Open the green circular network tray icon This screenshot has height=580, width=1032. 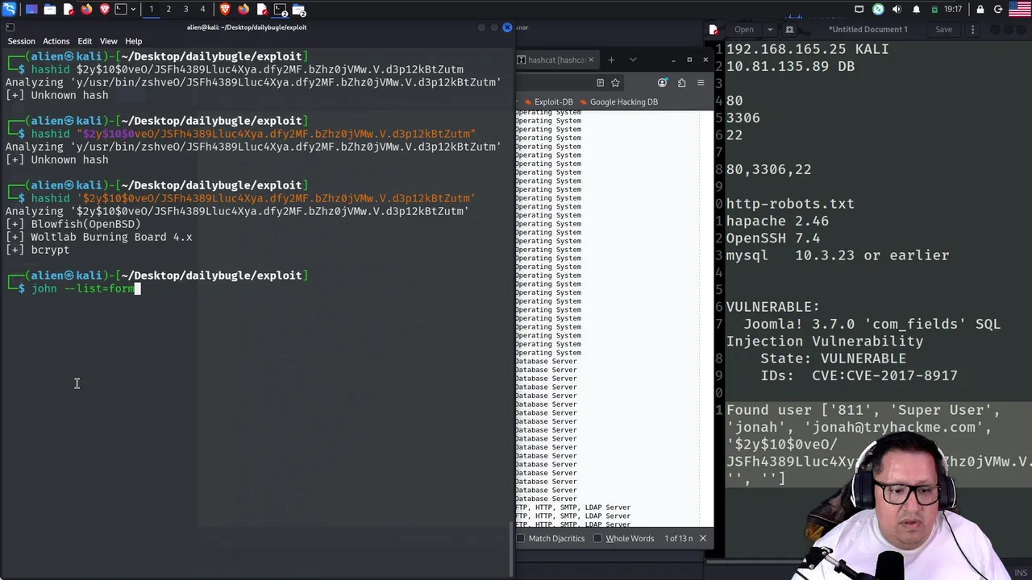pyautogui.click(x=878, y=9)
